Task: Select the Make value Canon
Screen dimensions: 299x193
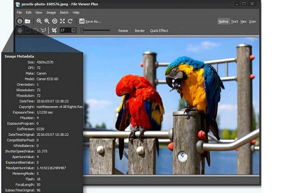Action: coord(41,73)
